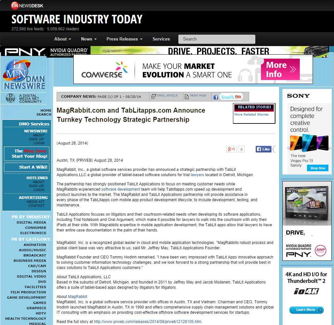
Task: Click LOGIN under Hotlinks
Action: (39, 190)
